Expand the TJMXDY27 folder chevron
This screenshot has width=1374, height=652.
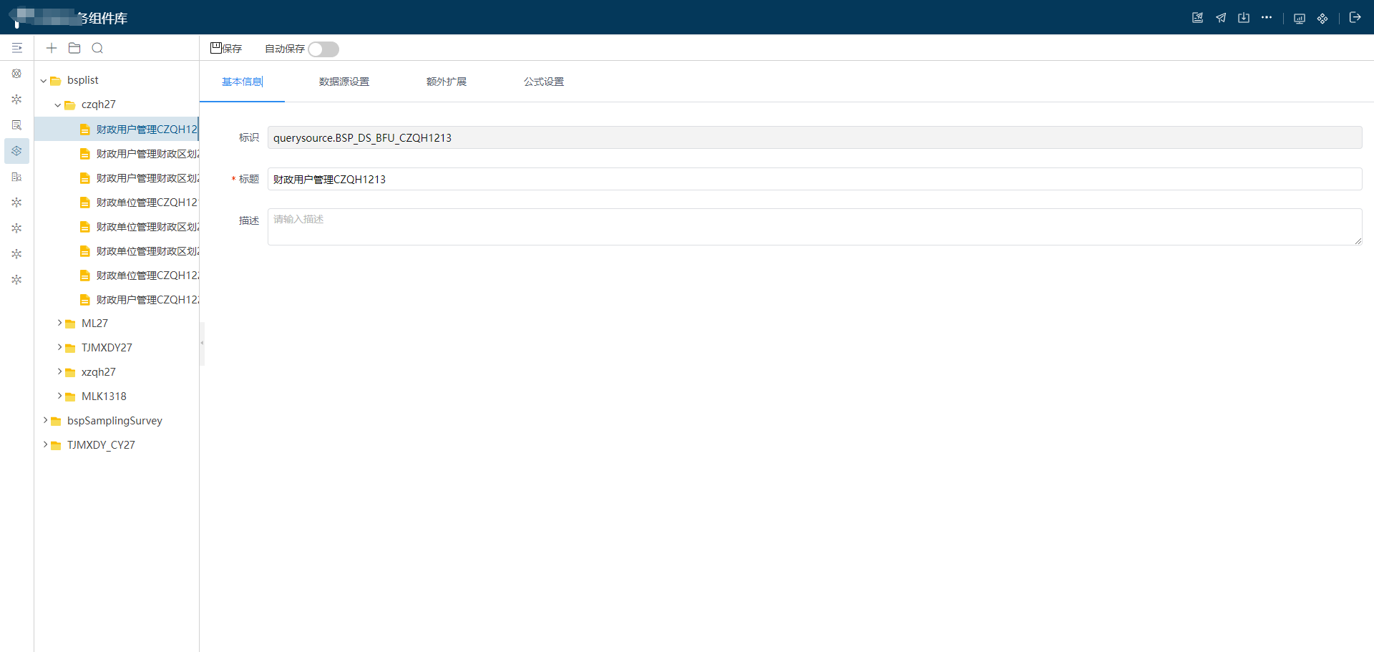coord(59,348)
